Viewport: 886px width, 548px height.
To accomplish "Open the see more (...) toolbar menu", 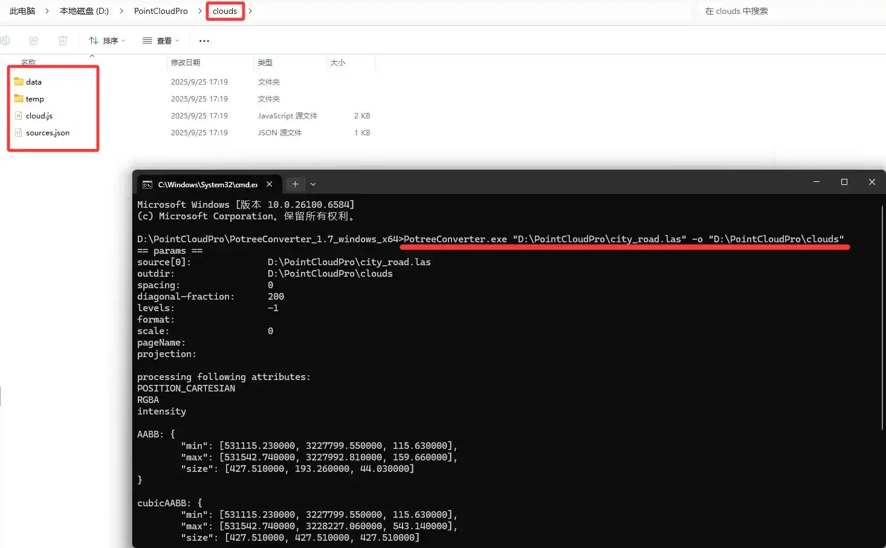I will [203, 40].
